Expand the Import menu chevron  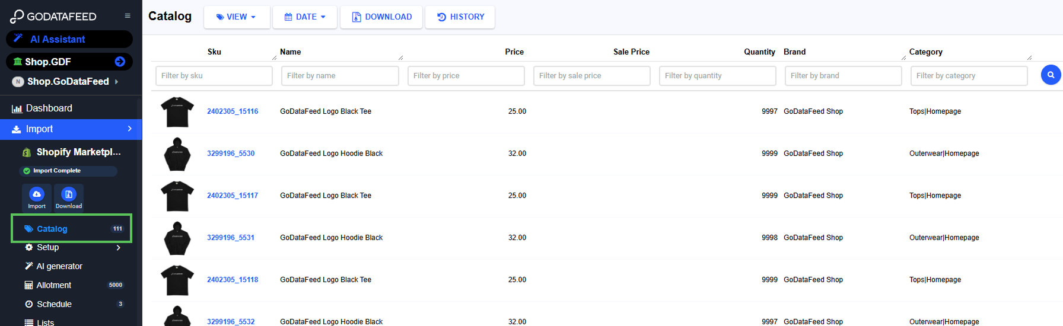pos(129,129)
